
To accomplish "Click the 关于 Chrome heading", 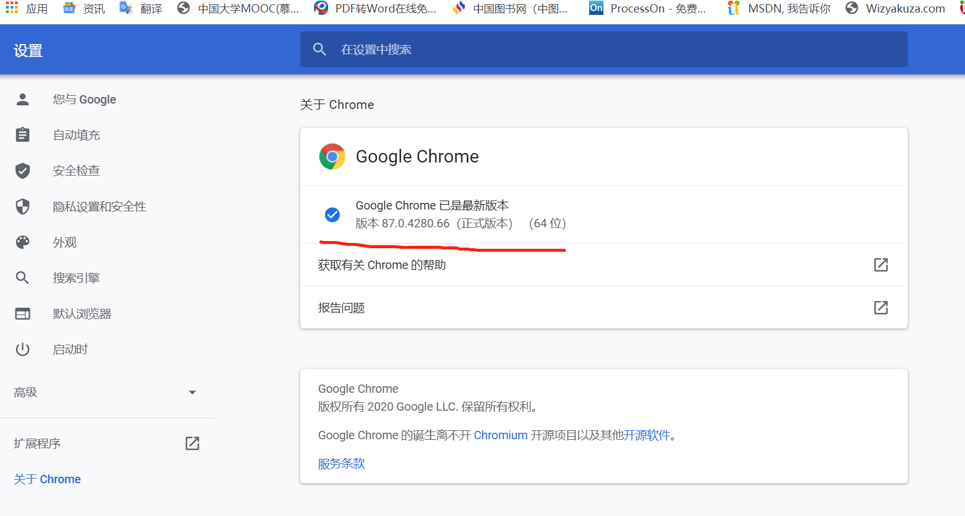I will pyautogui.click(x=337, y=105).
